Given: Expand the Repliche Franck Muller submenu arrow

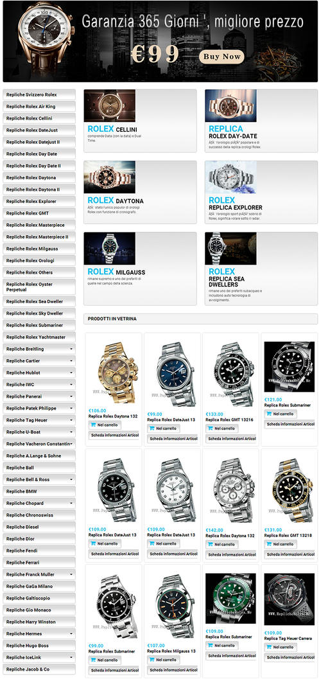Looking at the screenshot, I should tap(71, 574).
